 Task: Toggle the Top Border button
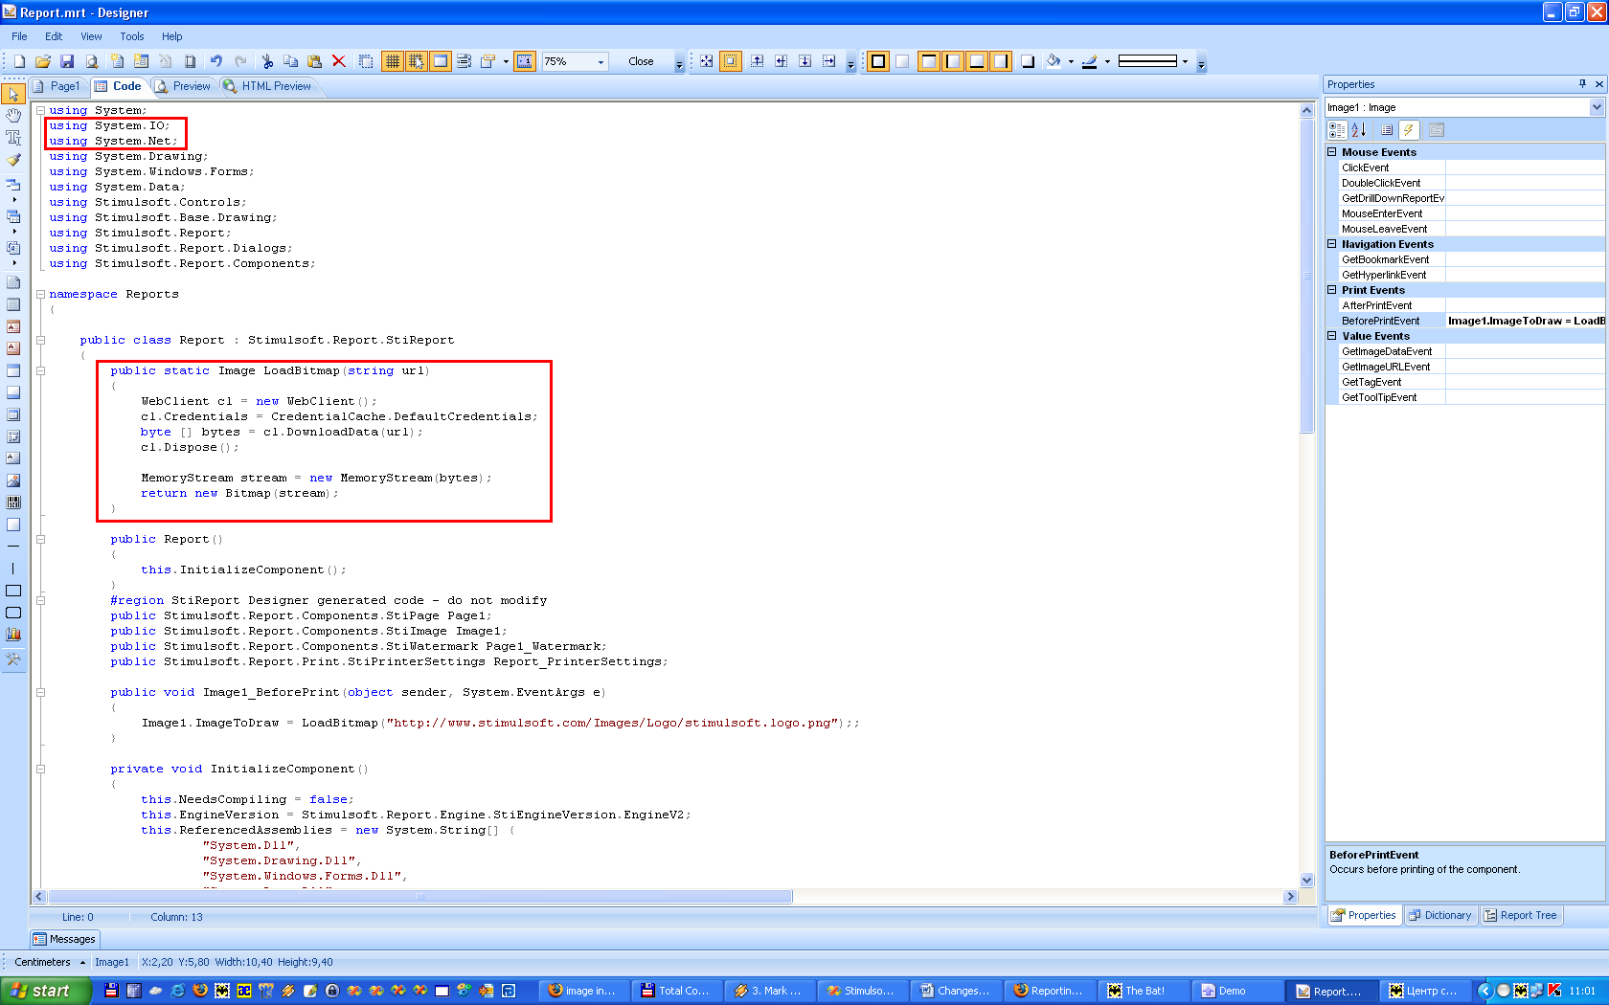tap(928, 61)
